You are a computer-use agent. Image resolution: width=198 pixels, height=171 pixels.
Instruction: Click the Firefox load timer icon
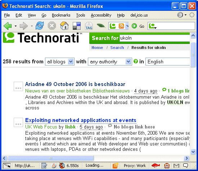click(x=62, y=166)
